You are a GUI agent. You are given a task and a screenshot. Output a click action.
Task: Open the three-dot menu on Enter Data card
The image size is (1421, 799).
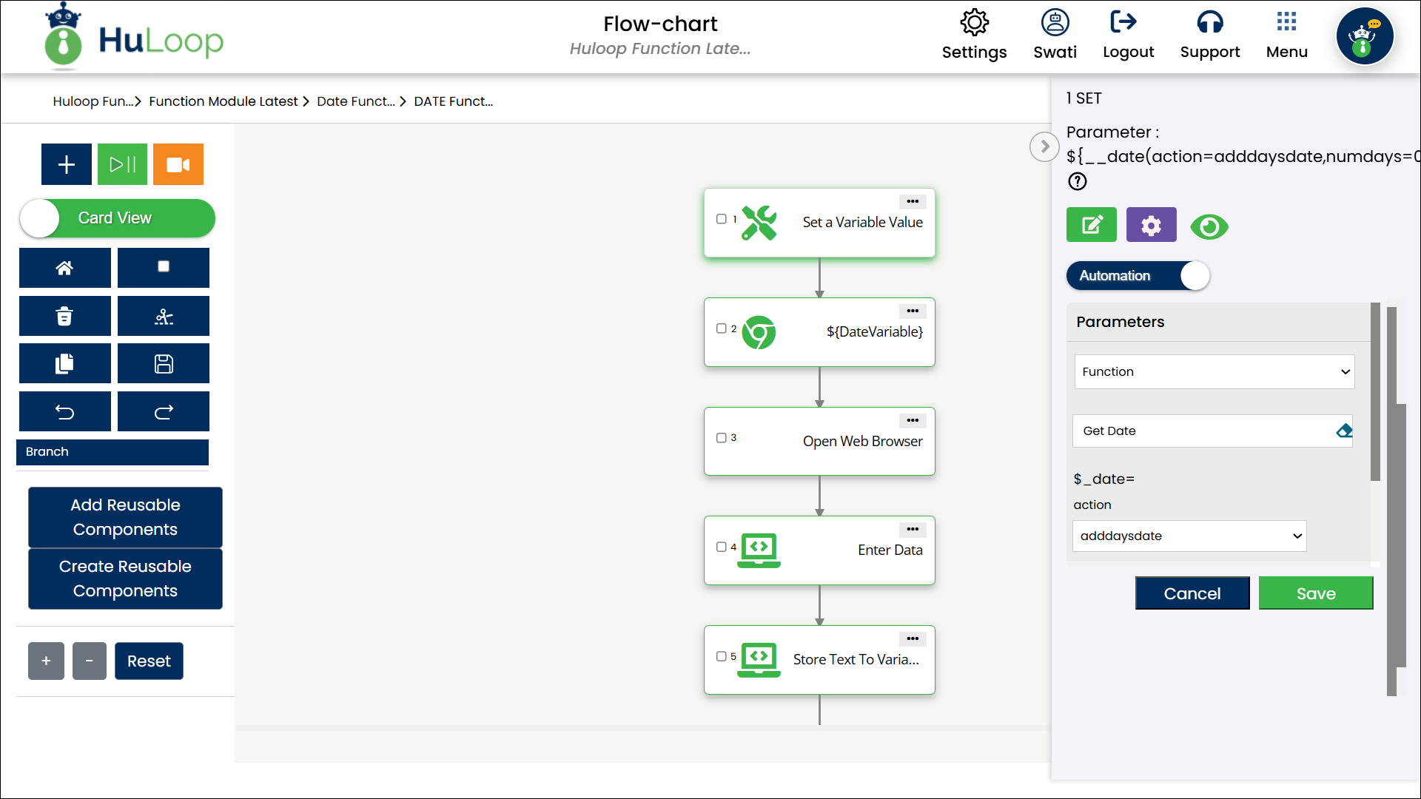[913, 529]
